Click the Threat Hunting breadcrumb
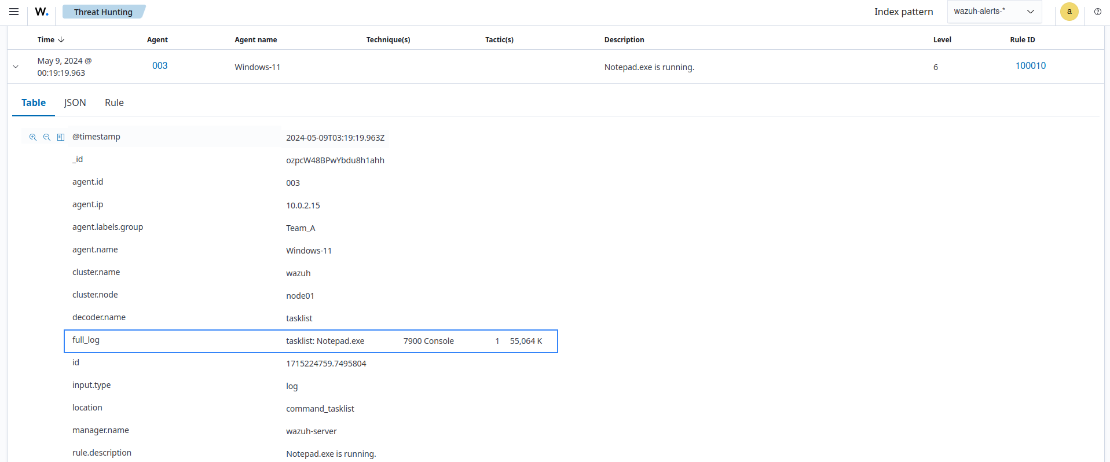Screen dimensions: 1110x462 pos(103,12)
